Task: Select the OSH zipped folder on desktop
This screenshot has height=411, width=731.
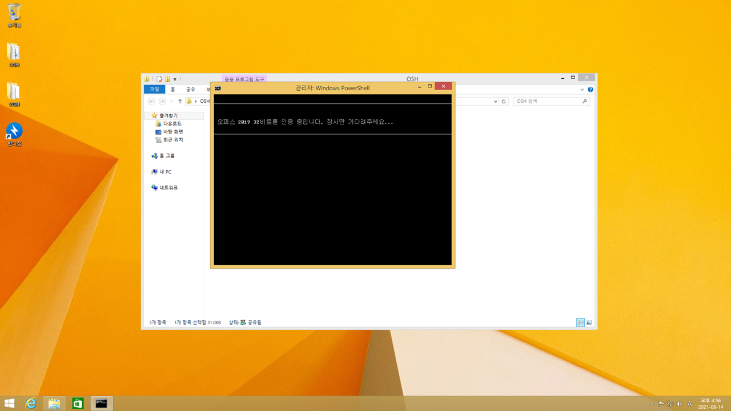Action: [14, 55]
